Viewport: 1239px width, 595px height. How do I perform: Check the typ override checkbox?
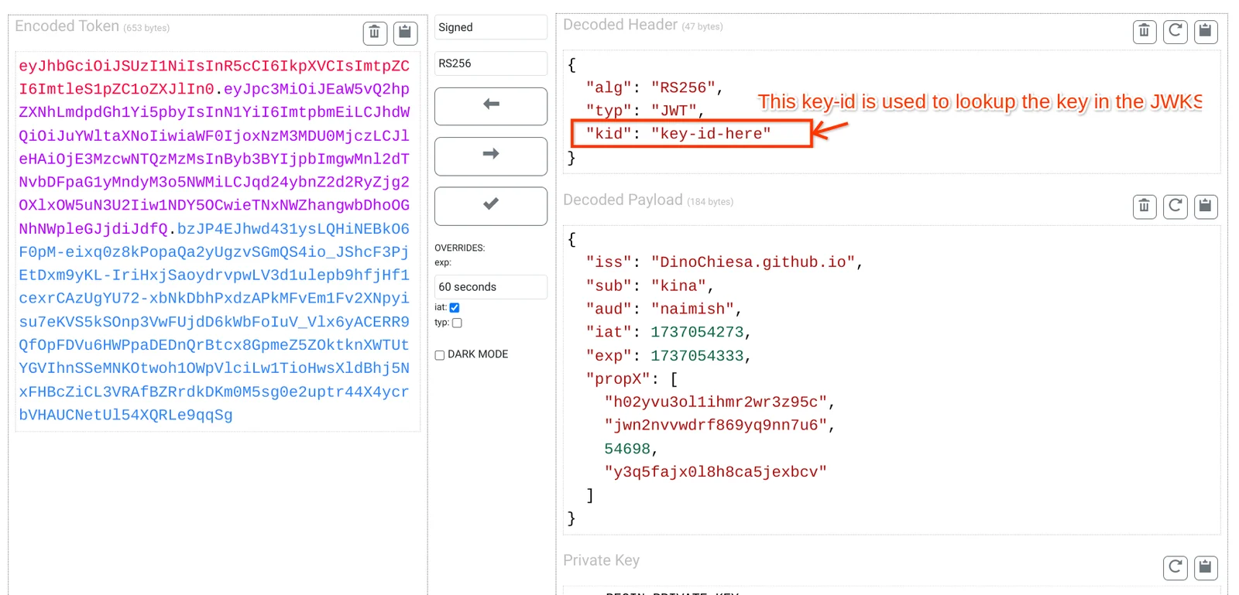tap(457, 323)
